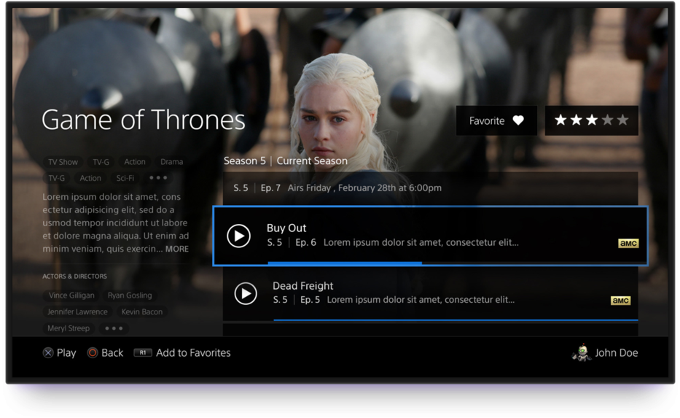Select the TV-G tag beside TV Show
This screenshot has width=680, height=418.
point(101,162)
